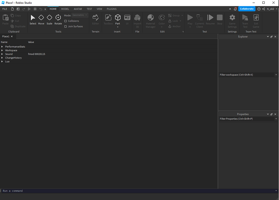The image size is (279, 200).
Task: Close the Explorer panel
Action: (x=275, y=37)
